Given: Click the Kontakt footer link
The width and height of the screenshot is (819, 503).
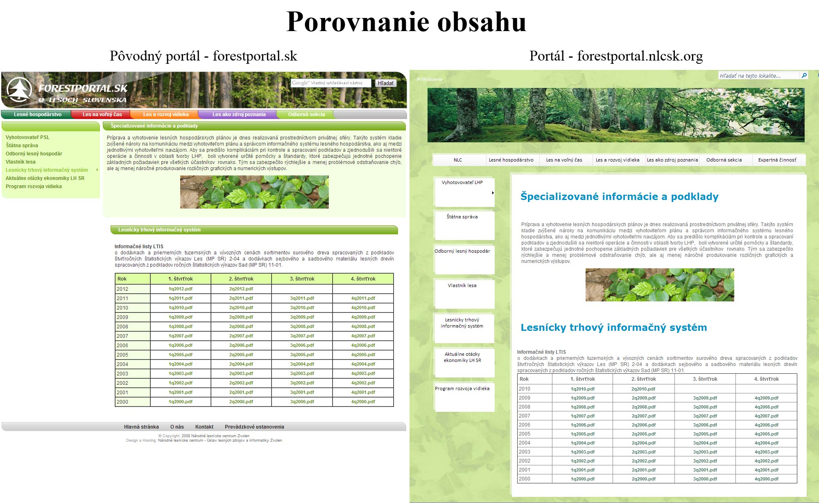Looking at the screenshot, I should [204, 427].
